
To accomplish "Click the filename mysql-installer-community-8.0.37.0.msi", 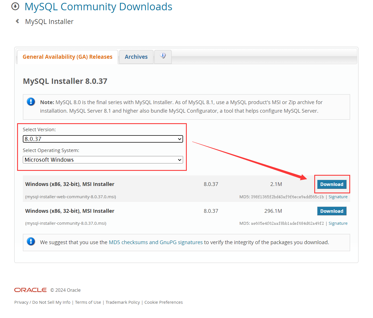I will (x=66, y=223).
